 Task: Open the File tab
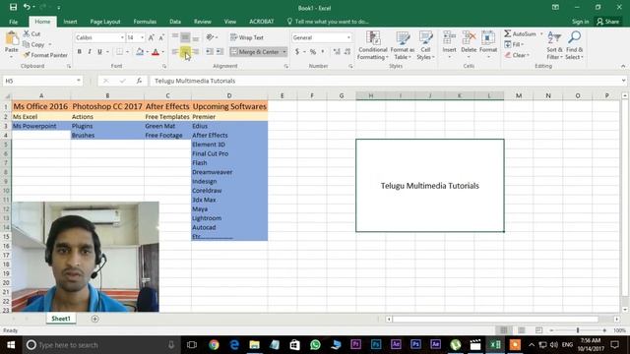click(x=13, y=22)
